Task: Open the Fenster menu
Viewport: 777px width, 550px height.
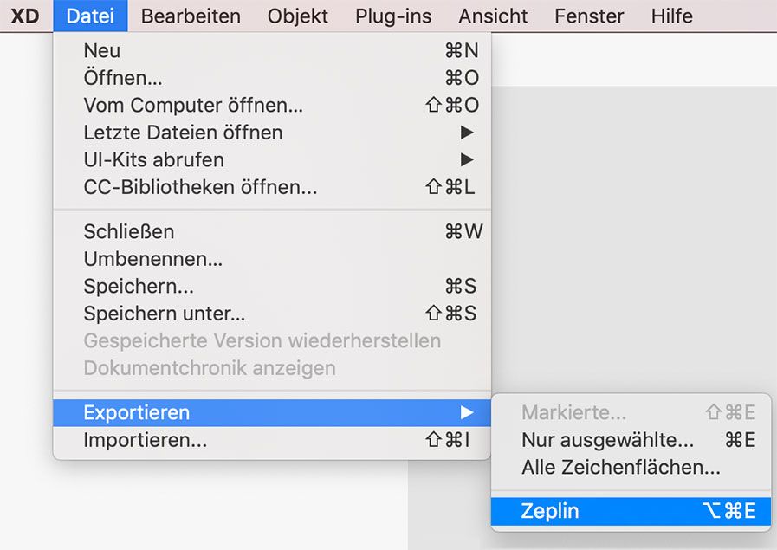Action: [588, 16]
